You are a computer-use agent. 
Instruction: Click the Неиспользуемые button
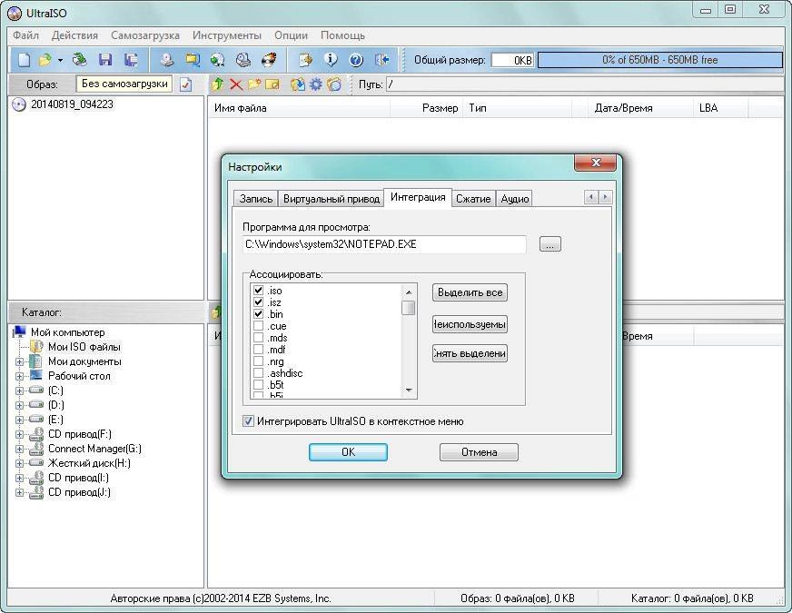(x=470, y=324)
